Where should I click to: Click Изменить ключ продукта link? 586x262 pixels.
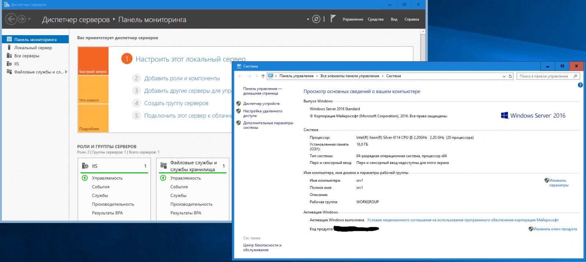[555, 229]
